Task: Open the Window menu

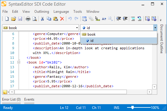Action: coord(93,12)
